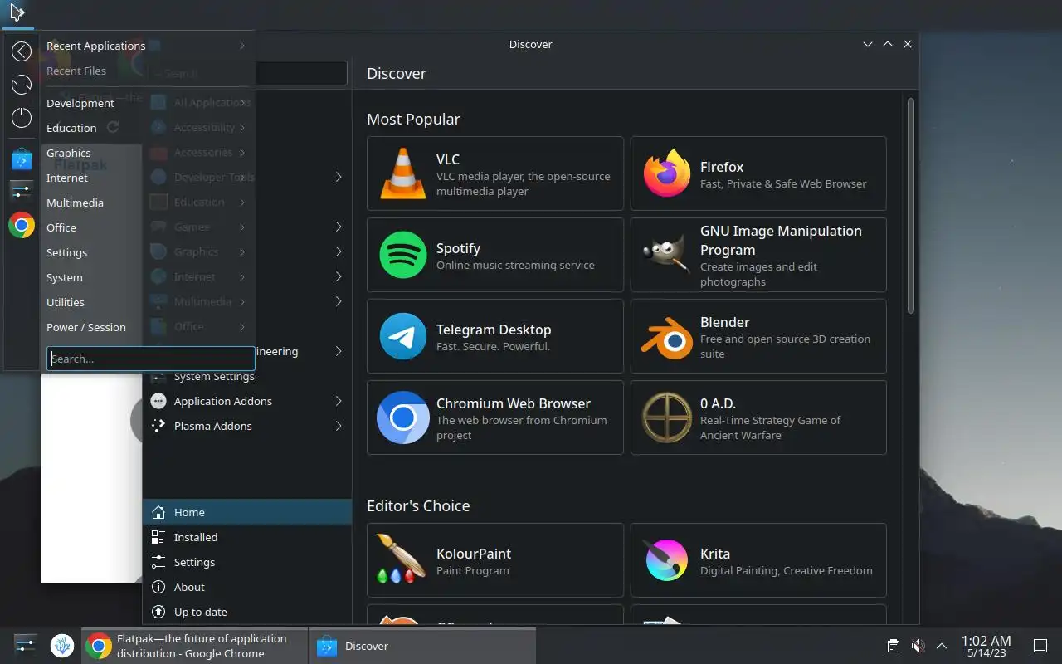
Task: Select Utilities category in launcher
Action: tap(66, 302)
